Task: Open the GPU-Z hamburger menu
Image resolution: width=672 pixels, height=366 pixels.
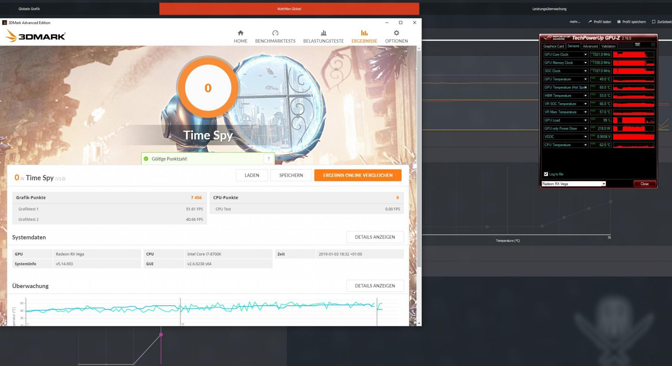Action: pyautogui.click(x=653, y=45)
